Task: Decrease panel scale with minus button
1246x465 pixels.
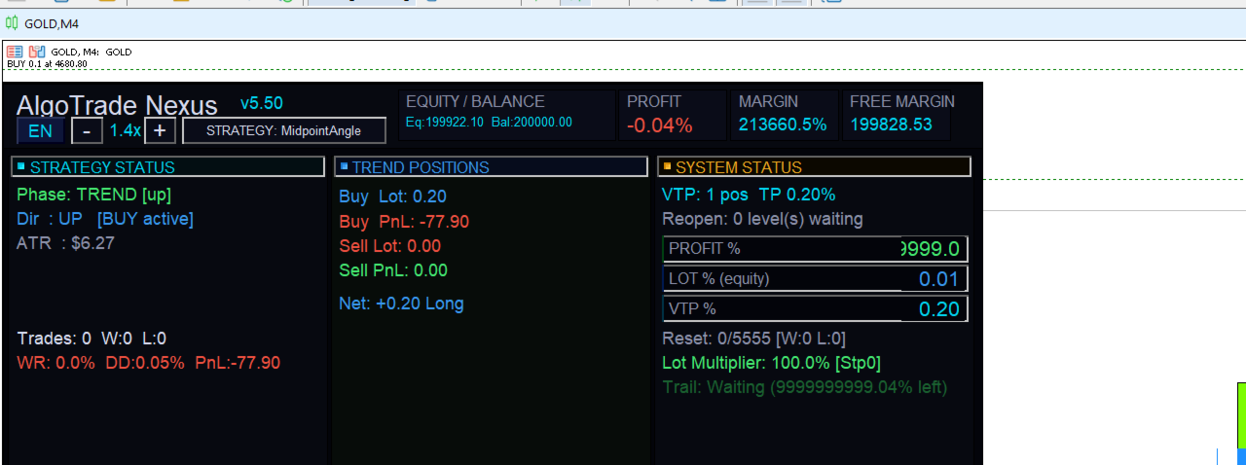Action: (88, 130)
